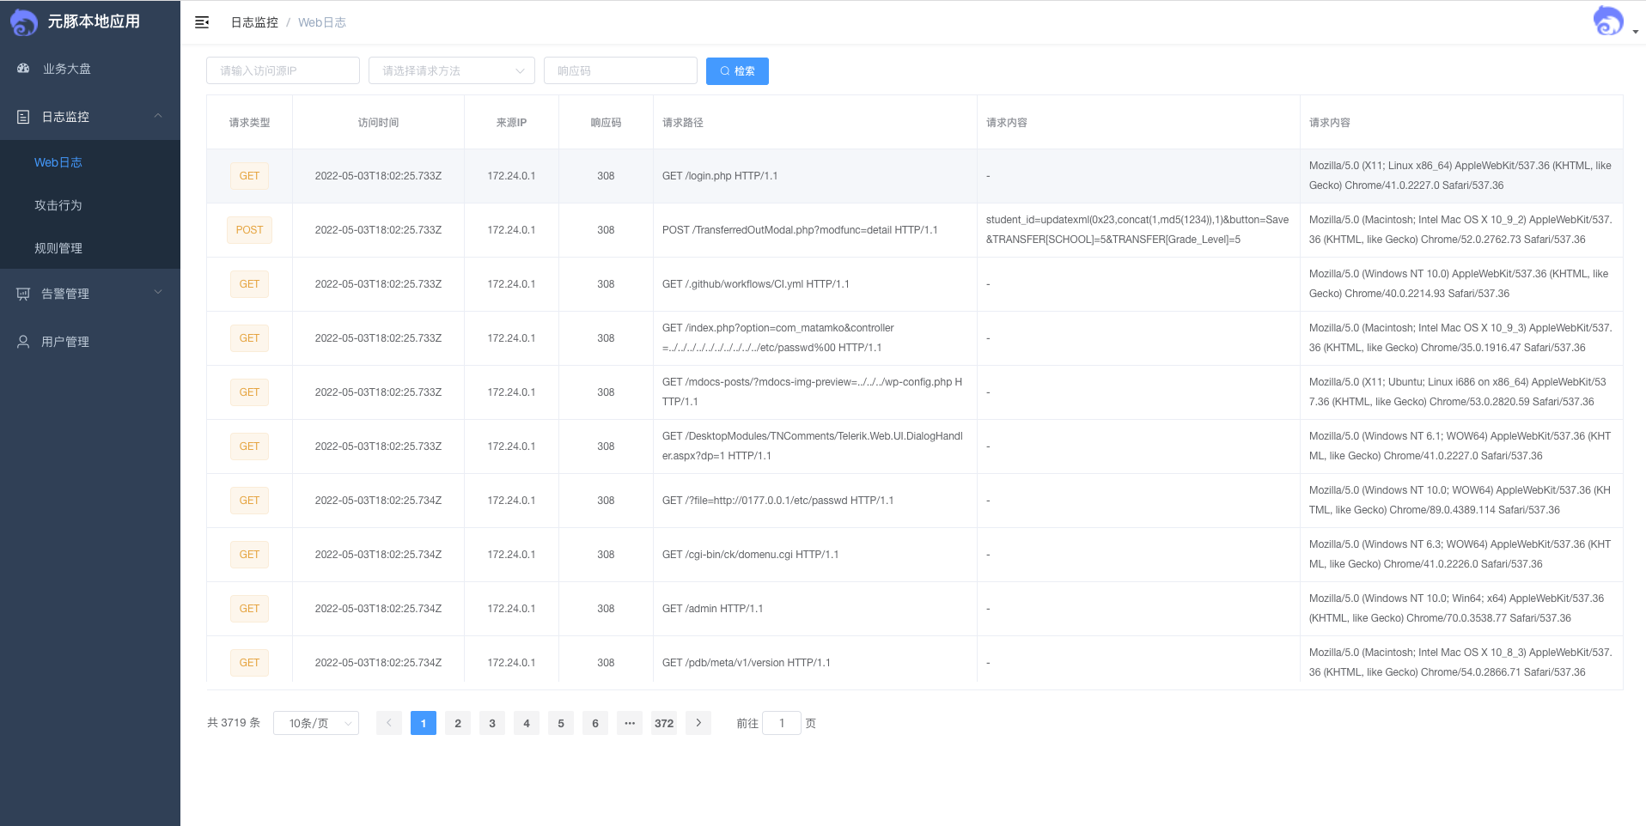The height and width of the screenshot is (826, 1646).
Task: Select page 5 in pagination
Action: click(561, 723)
